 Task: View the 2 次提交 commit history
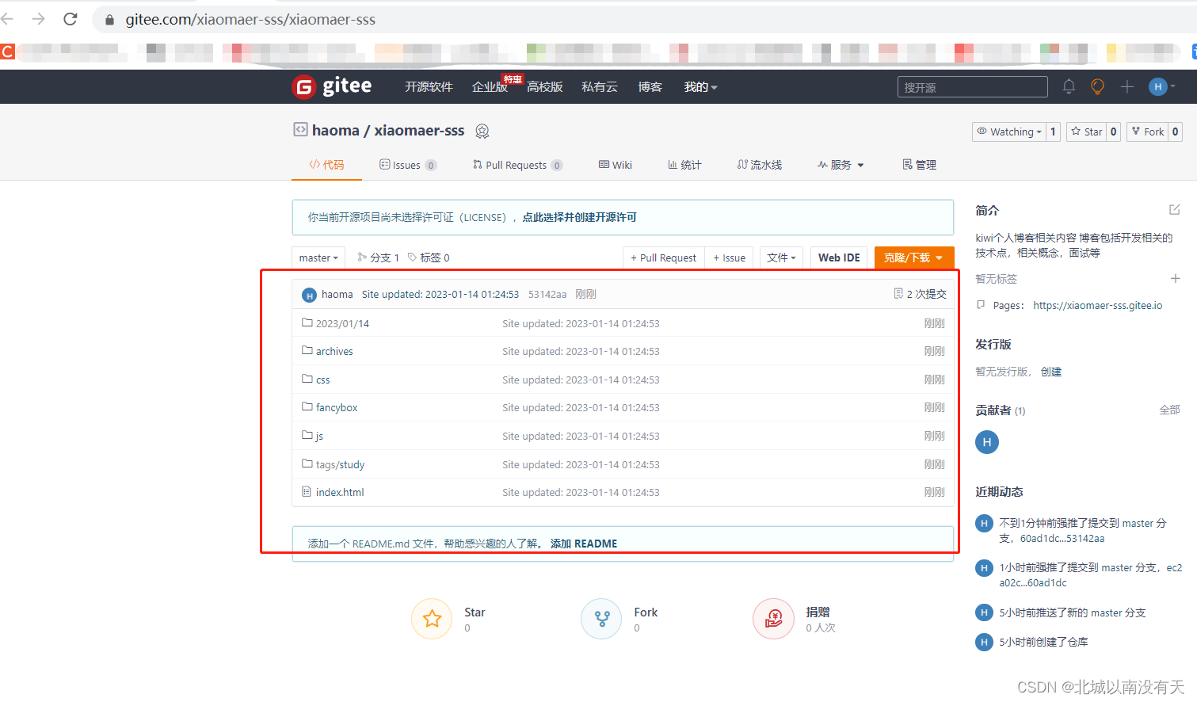[x=920, y=294]
